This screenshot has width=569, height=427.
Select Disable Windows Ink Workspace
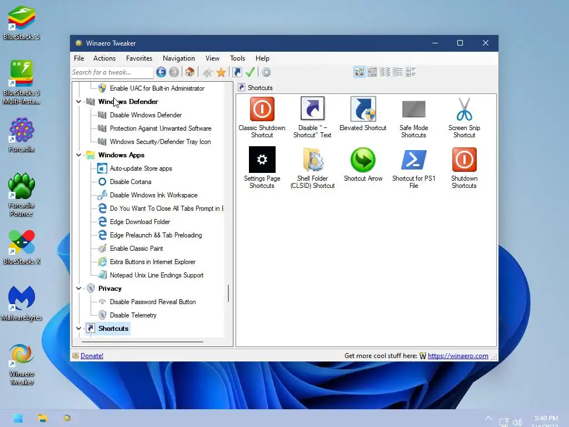(153, 195)
